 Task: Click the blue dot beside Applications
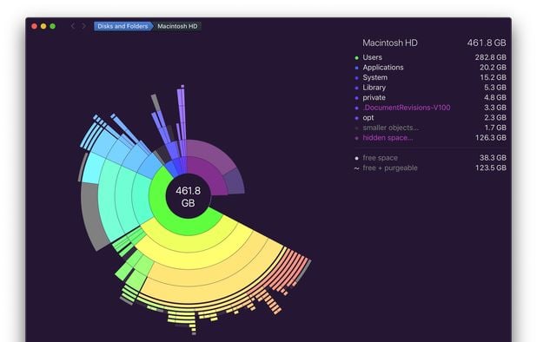[356, 68]
